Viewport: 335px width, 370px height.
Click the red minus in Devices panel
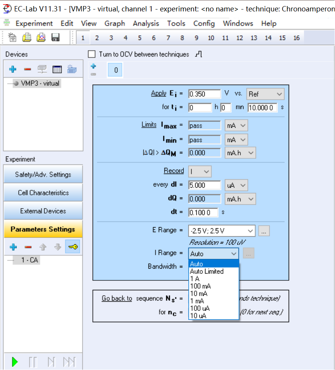(27, 69)
